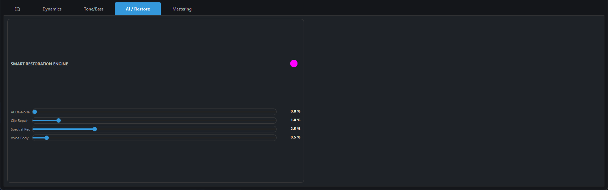Toggle the Smart Restoration Engine magenta indicator
The image size is (608, 190).
294,63
